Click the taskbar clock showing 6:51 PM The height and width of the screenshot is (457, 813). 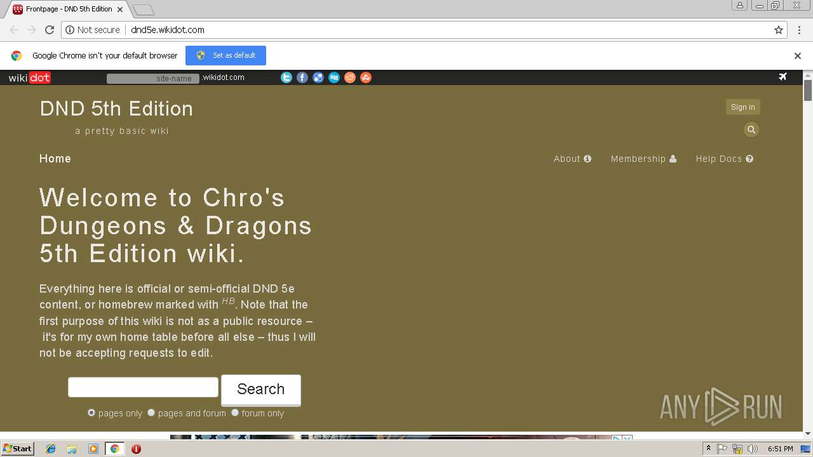click(x=781, y=449)
